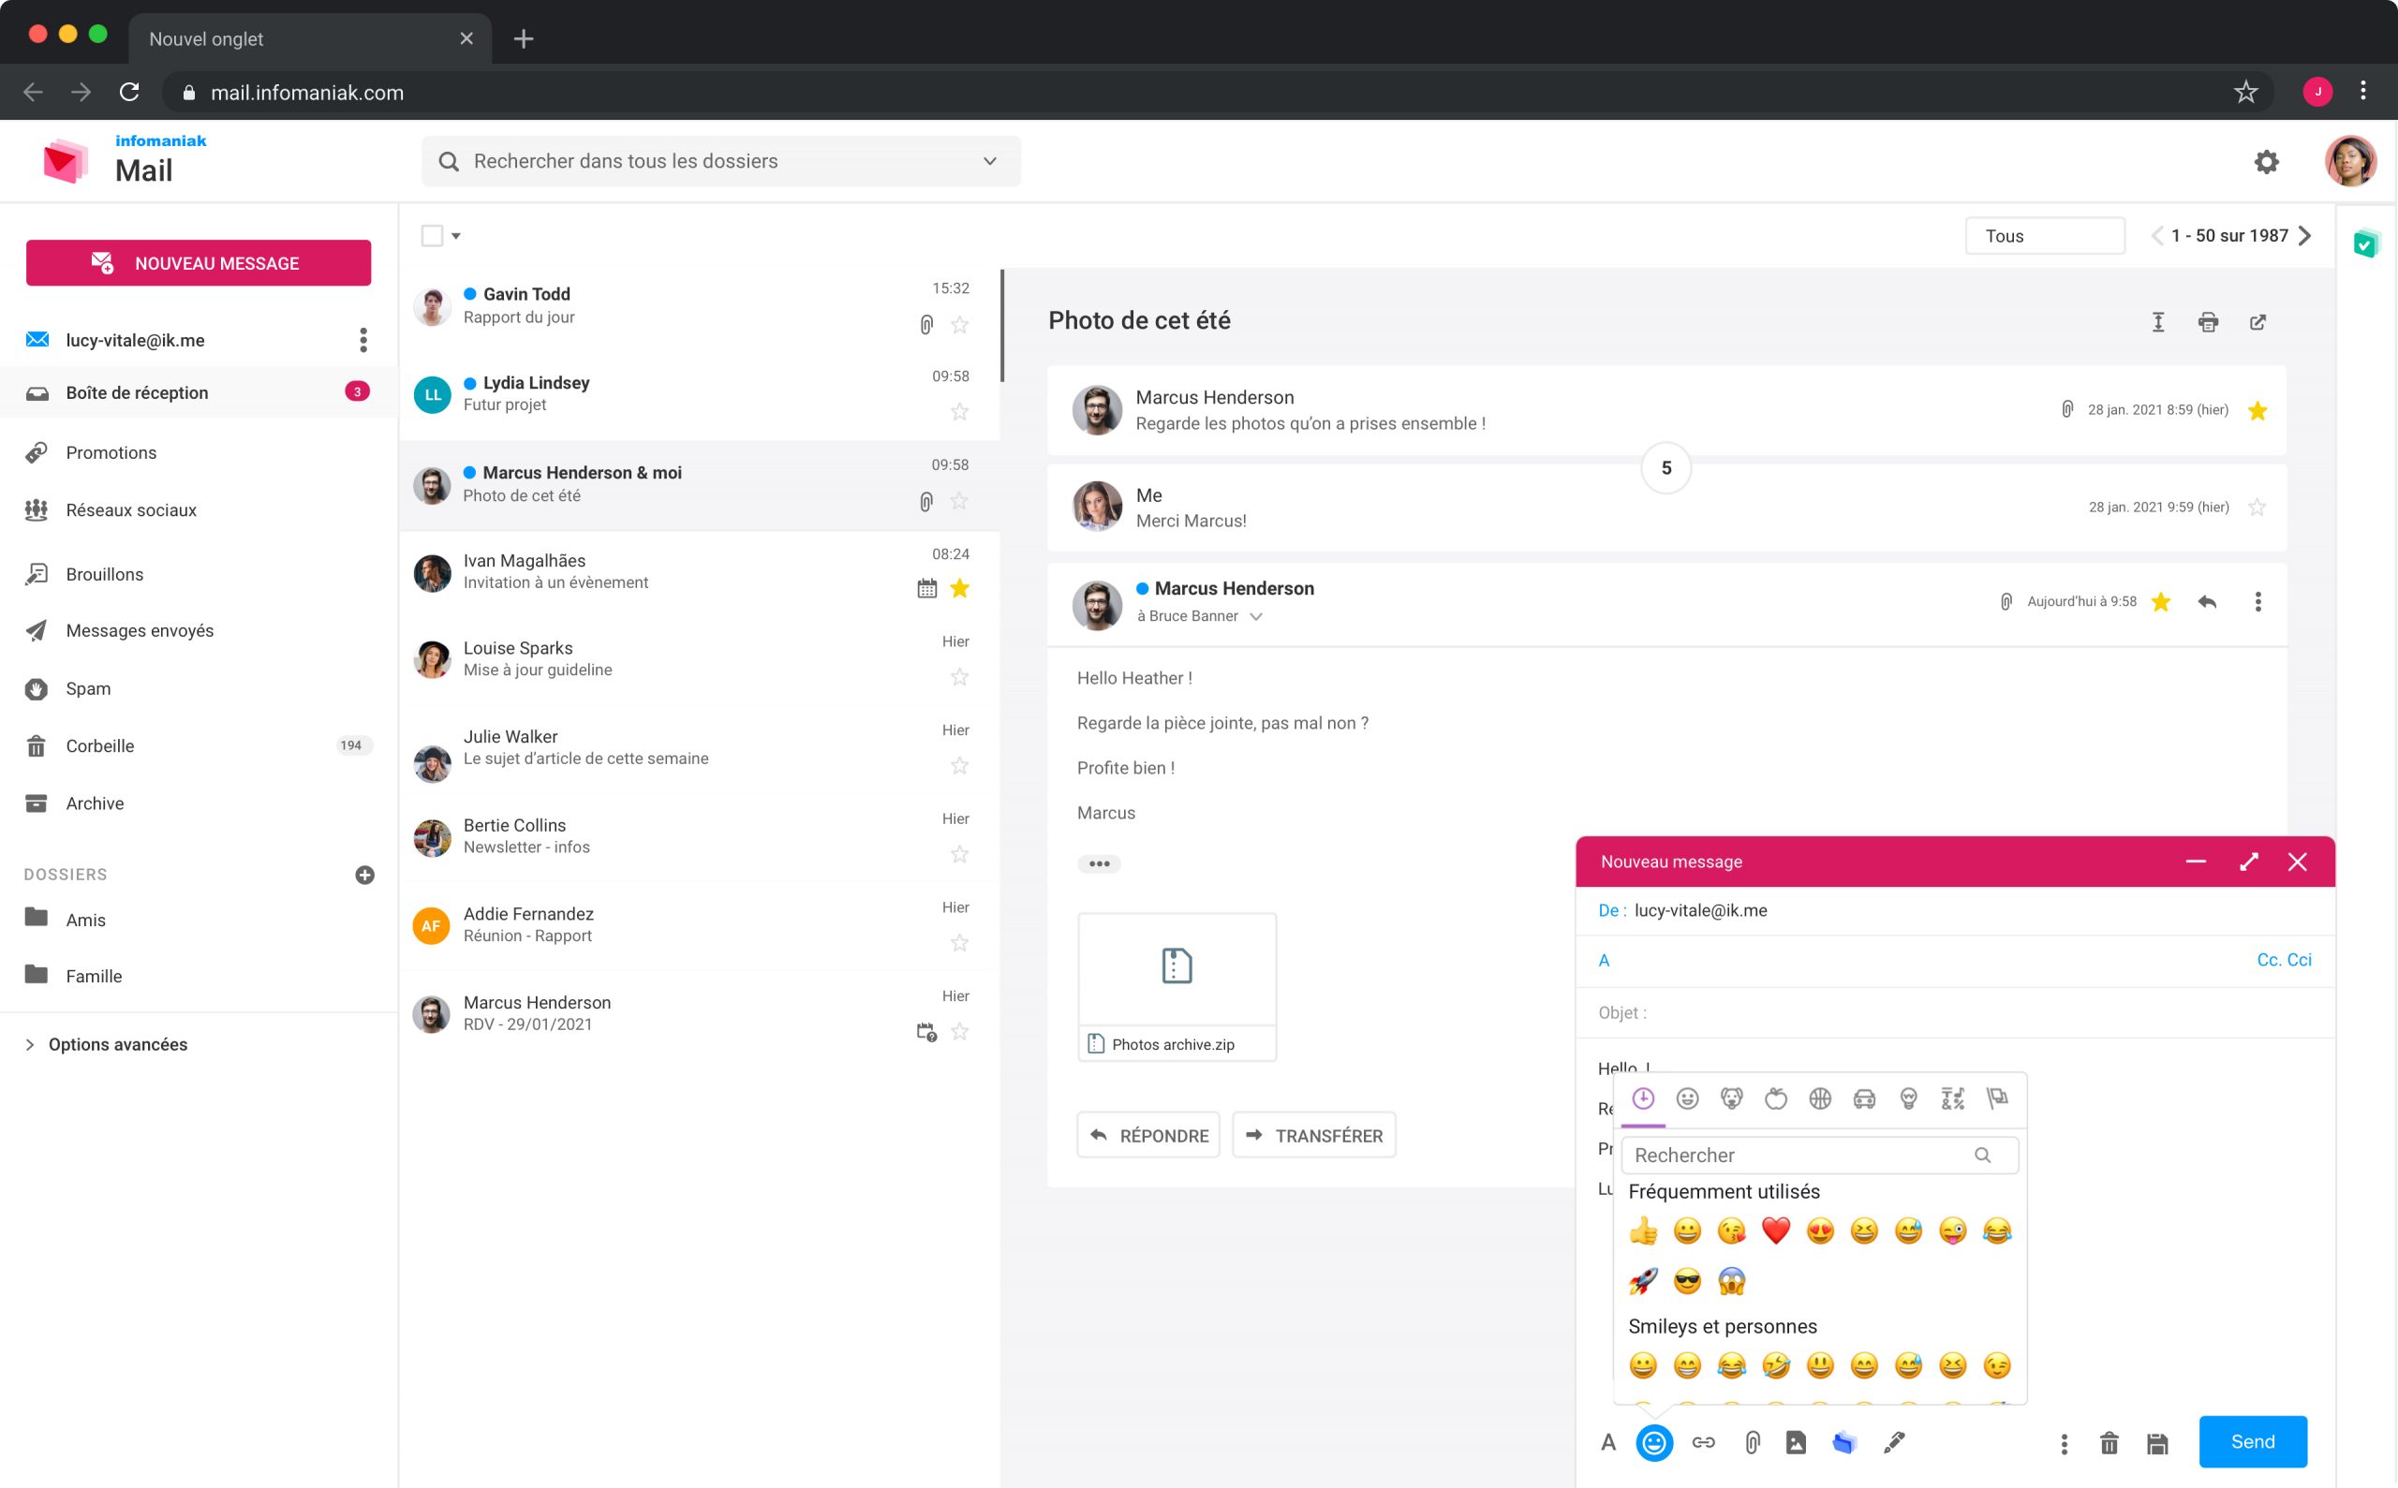
Task: Open the Brouillons folder
Action: click(x=104, y=574)
